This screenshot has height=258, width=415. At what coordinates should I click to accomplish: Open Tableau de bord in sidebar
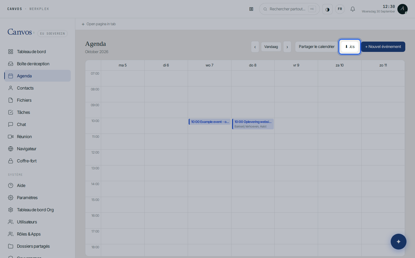(x=38, y=52)
